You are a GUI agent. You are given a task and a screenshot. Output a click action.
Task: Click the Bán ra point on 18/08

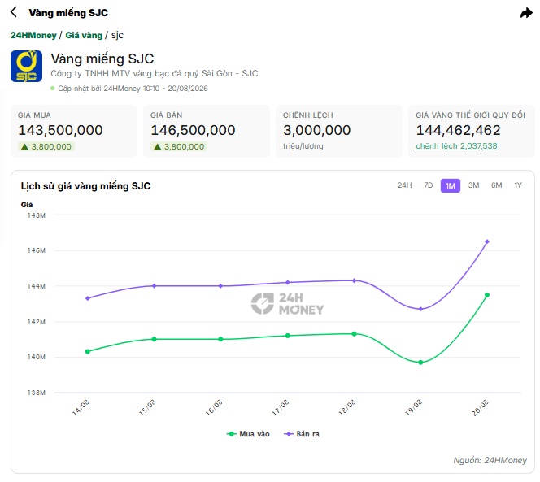coord(354,280)
